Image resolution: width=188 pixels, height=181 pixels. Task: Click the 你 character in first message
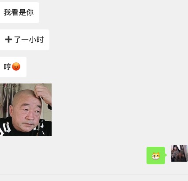(x=30, y=12)
